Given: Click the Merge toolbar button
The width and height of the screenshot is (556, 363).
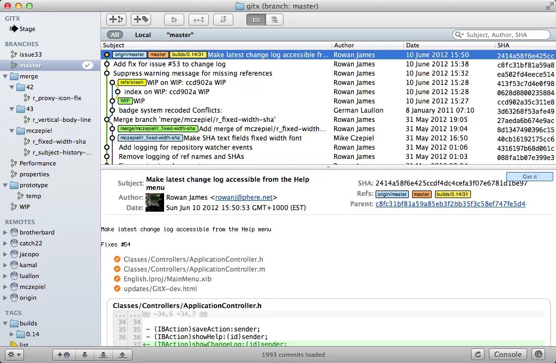Looking at the screenshot, I should 174,20.
